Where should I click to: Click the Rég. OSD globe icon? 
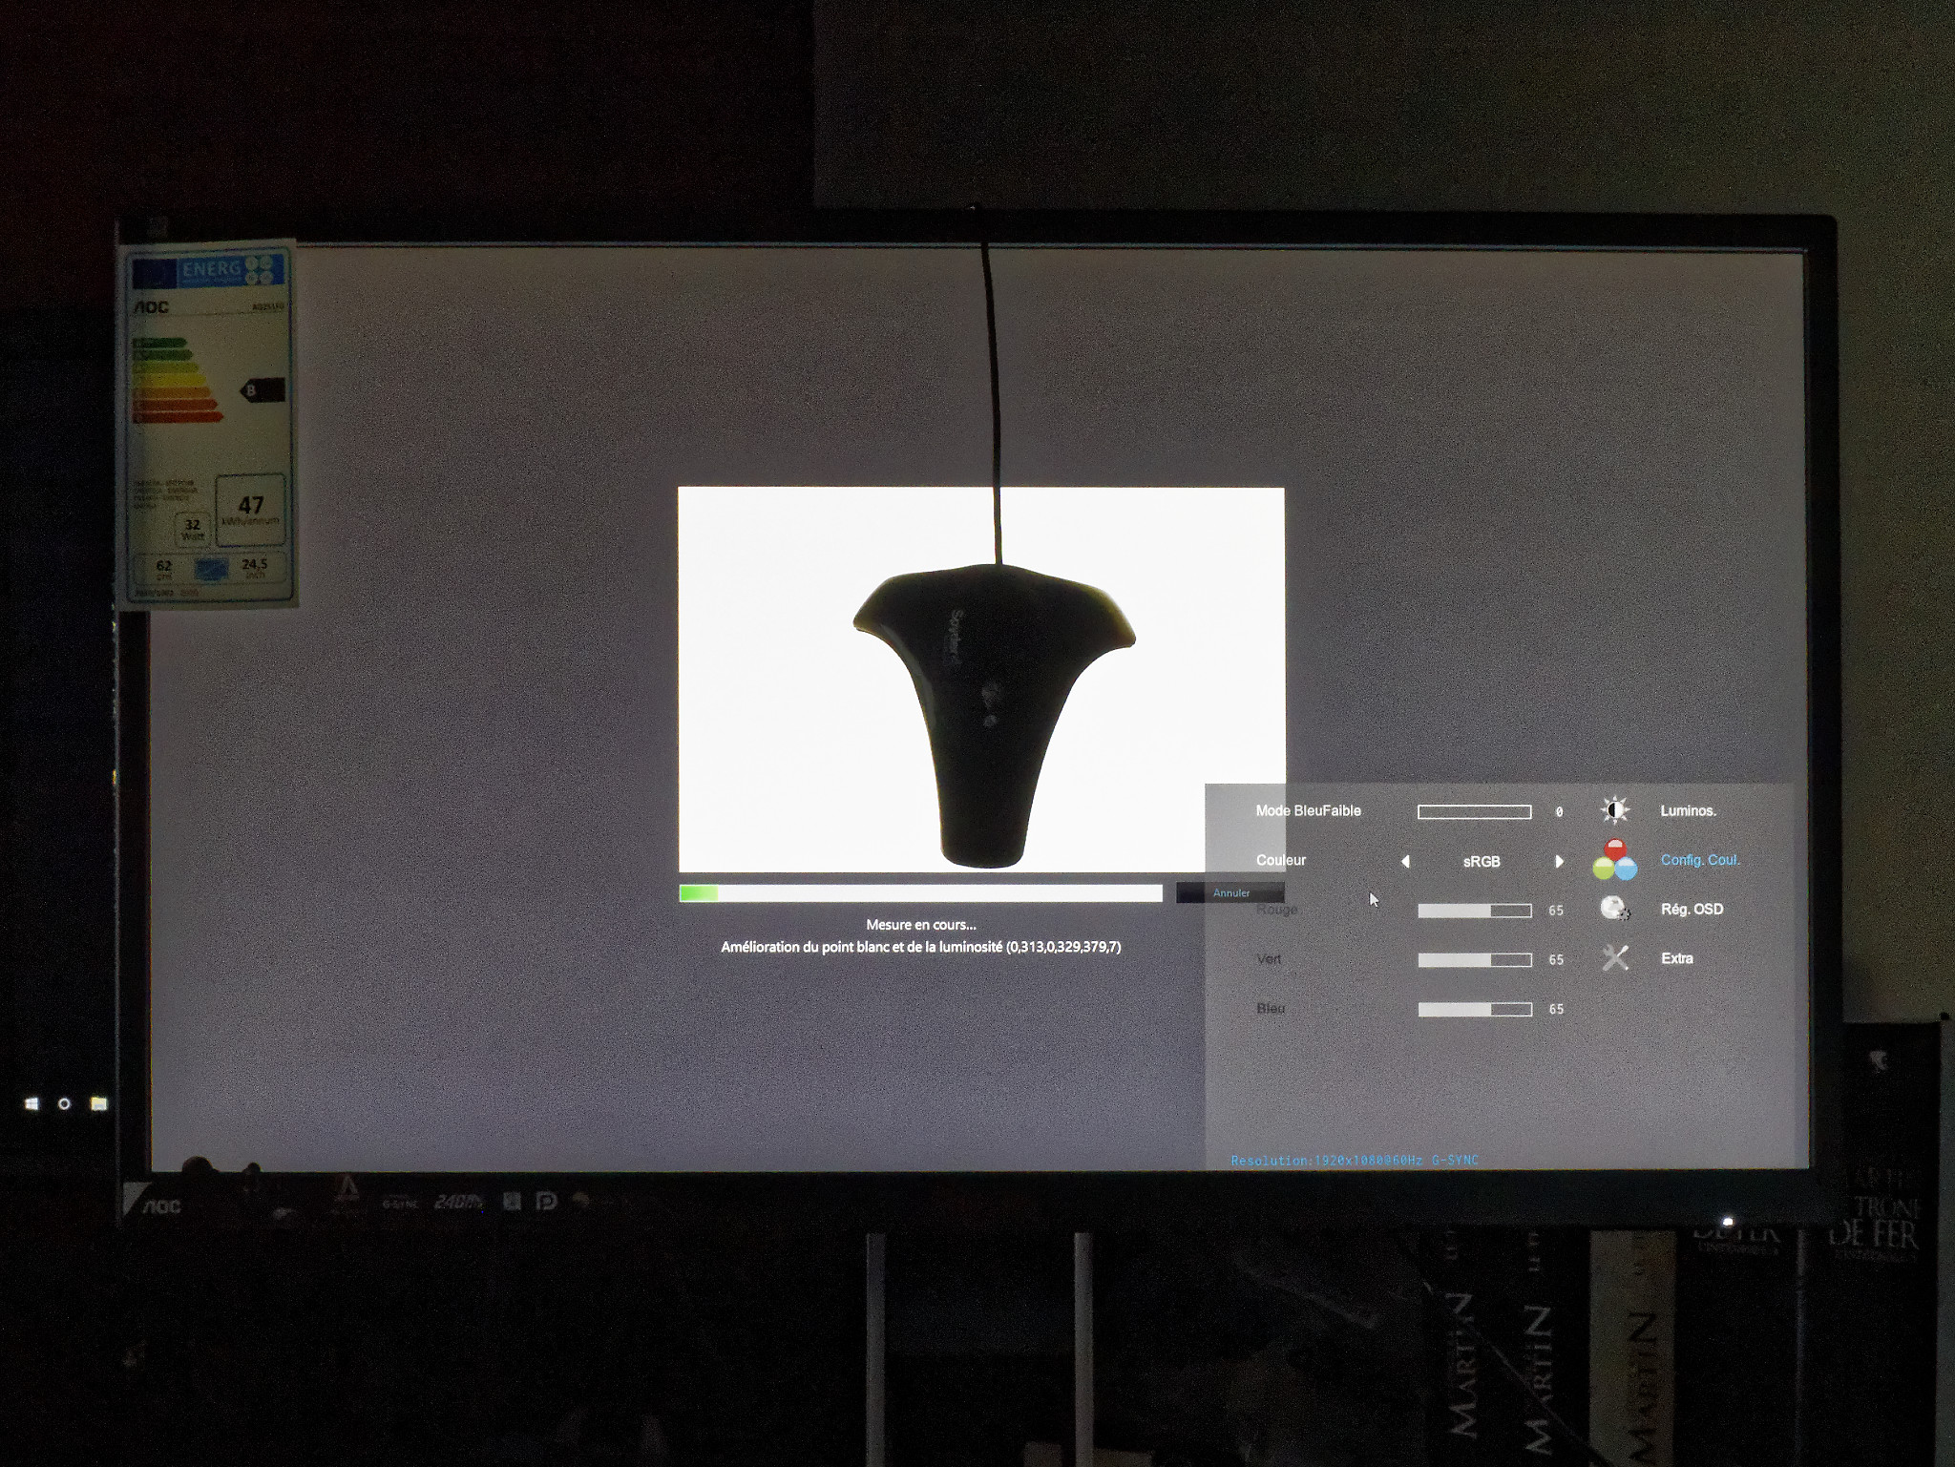pyautogui.click(x=1615, y=909)
